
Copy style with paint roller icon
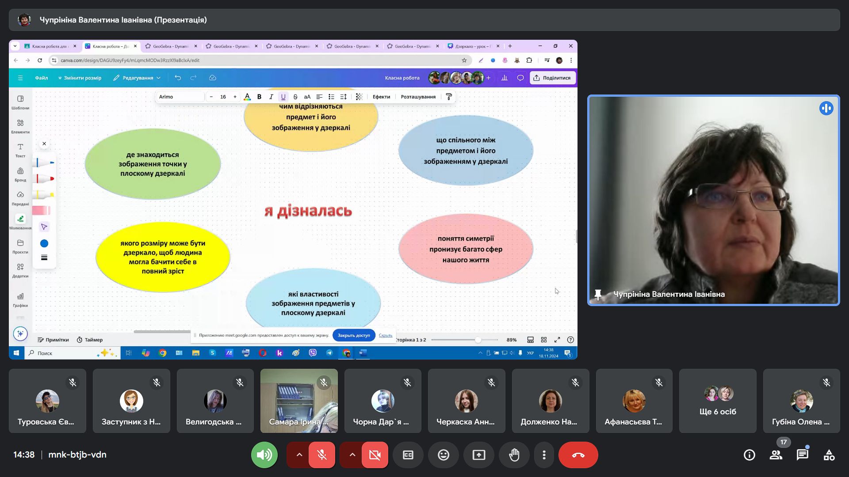click(x=449, y=97)
